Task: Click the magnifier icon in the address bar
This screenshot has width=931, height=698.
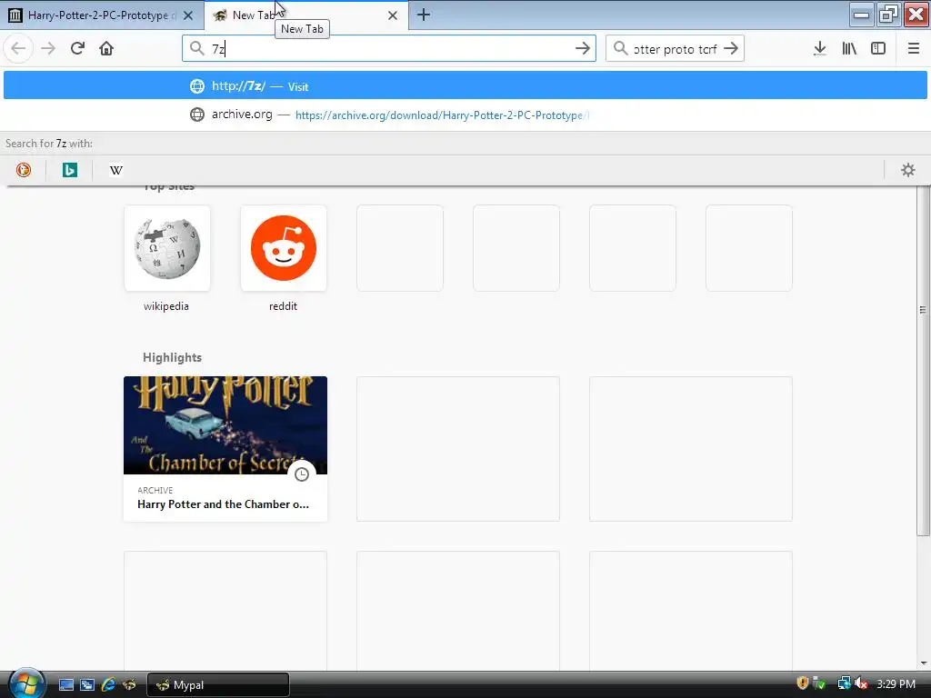Action: [196, 48]
